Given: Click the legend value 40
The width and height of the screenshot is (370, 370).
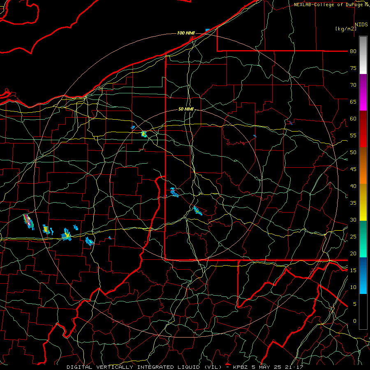Looking at the screenshot, I should (353, 186).
